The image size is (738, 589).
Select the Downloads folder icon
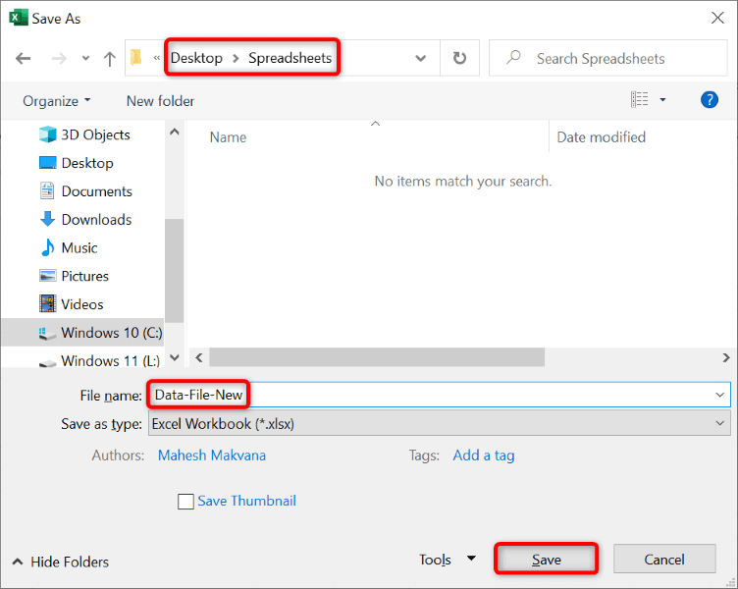coord(48,220)
